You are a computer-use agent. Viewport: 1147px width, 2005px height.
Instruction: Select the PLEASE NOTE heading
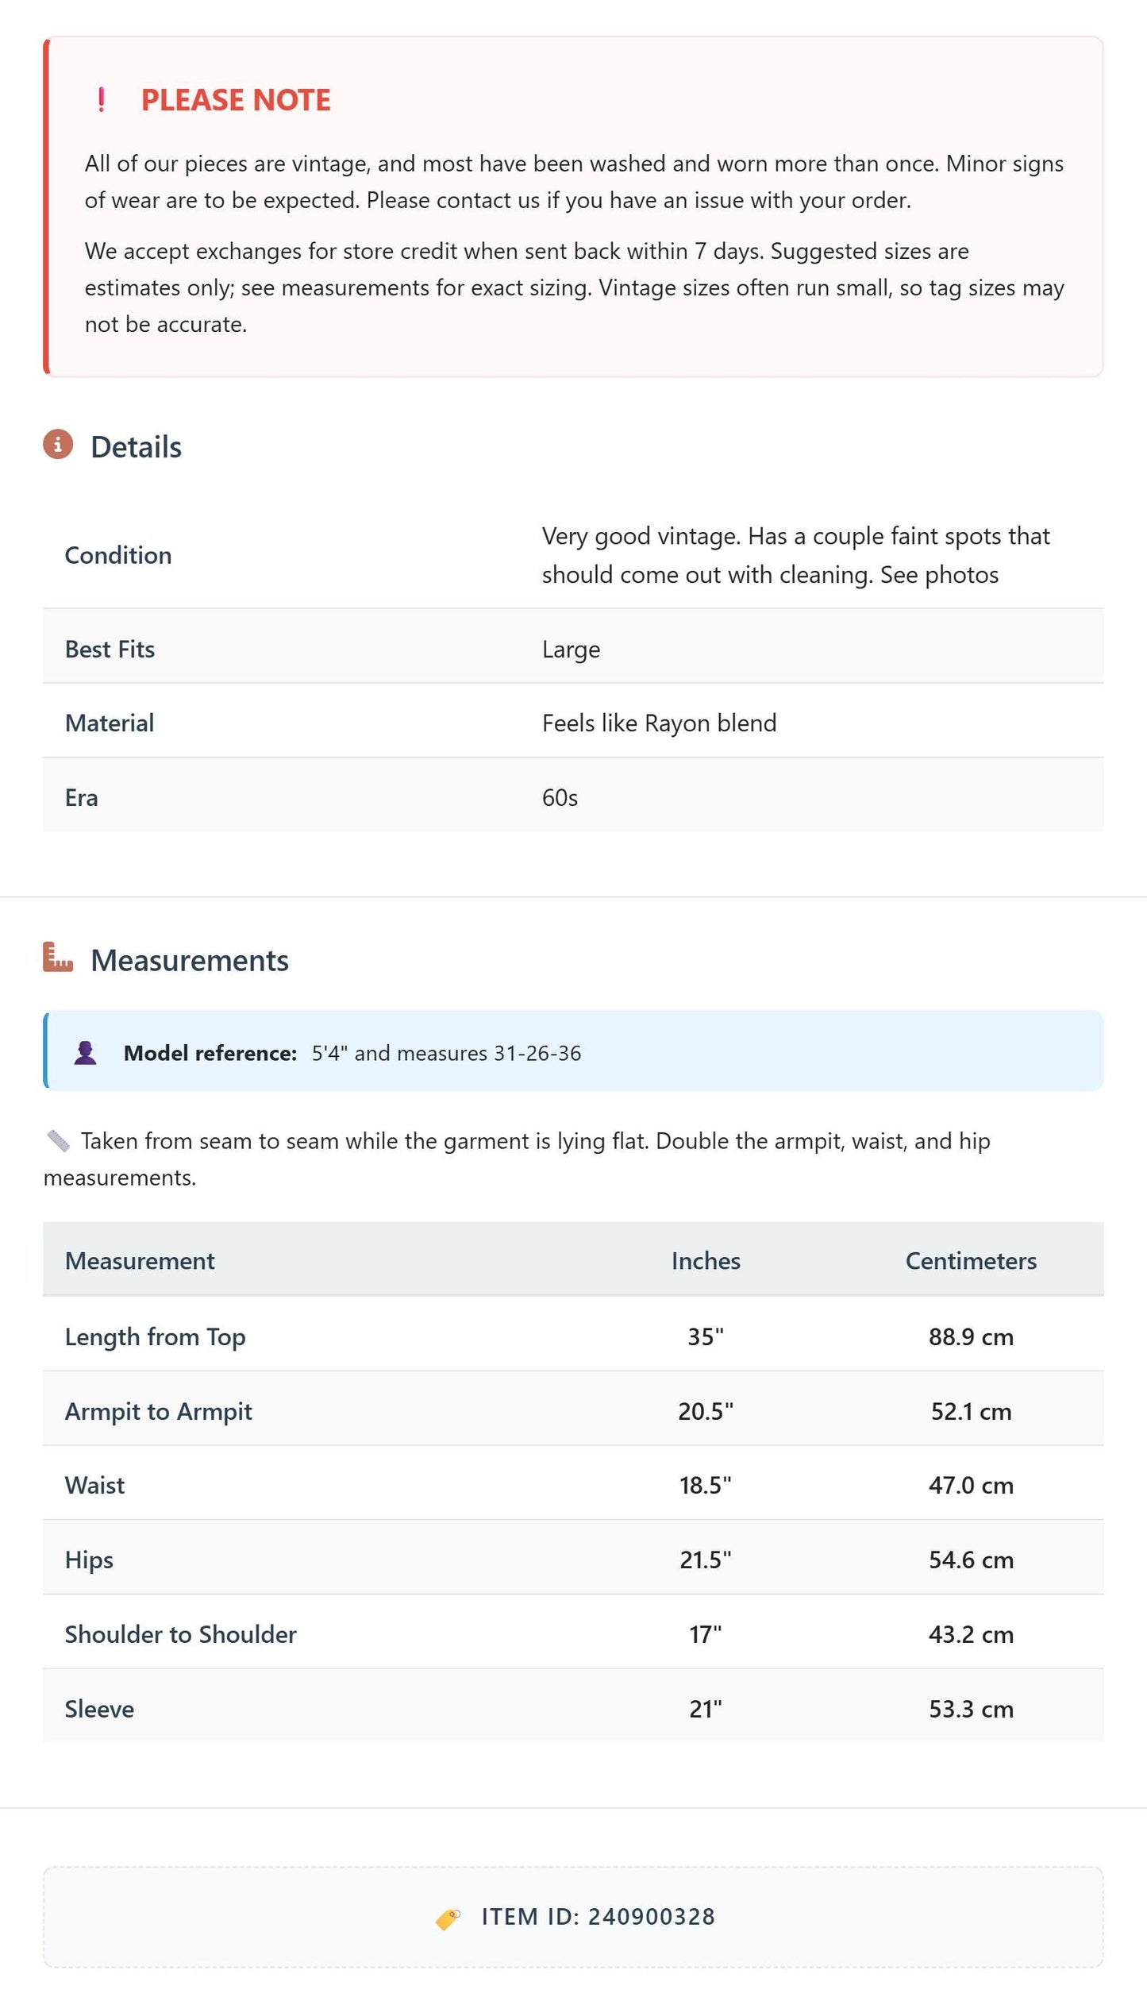point(236,100)
